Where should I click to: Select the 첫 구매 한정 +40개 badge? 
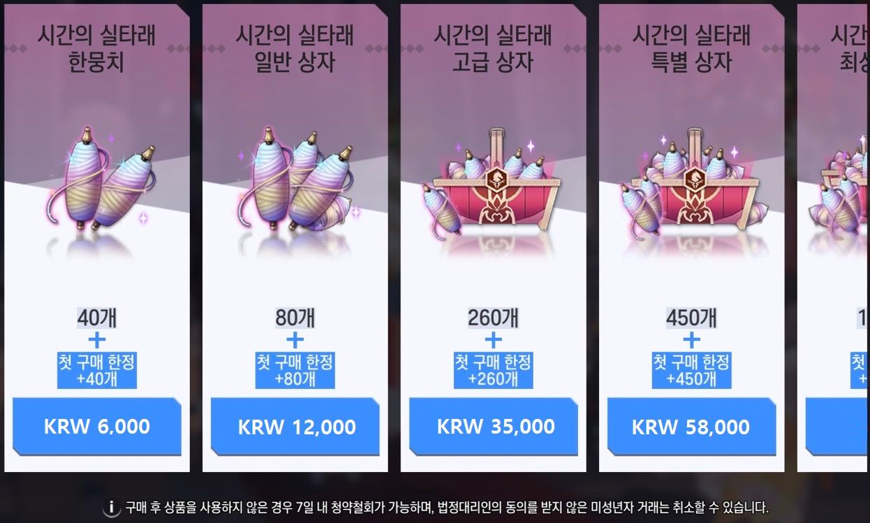(x=97, y=370)
